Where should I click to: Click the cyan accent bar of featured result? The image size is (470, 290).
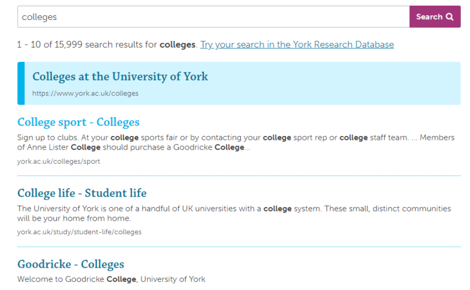click(x=21, y=84)
